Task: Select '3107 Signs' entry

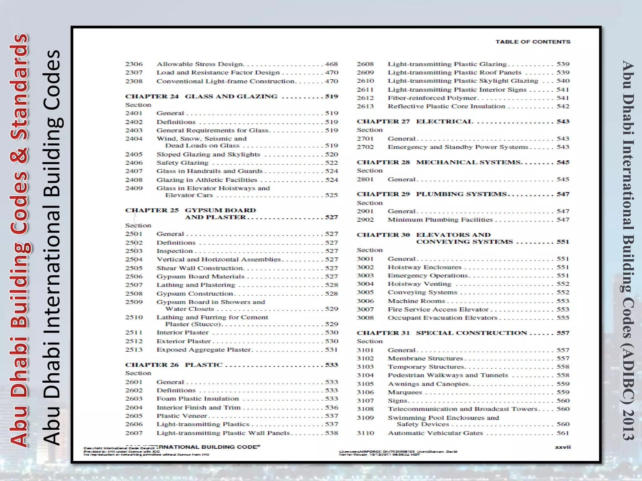Action: pos(463,401)
